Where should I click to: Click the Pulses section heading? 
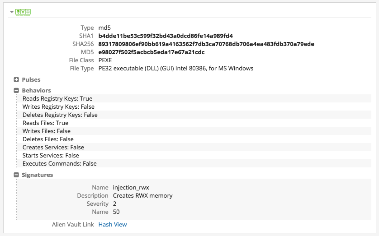point(31,80)
